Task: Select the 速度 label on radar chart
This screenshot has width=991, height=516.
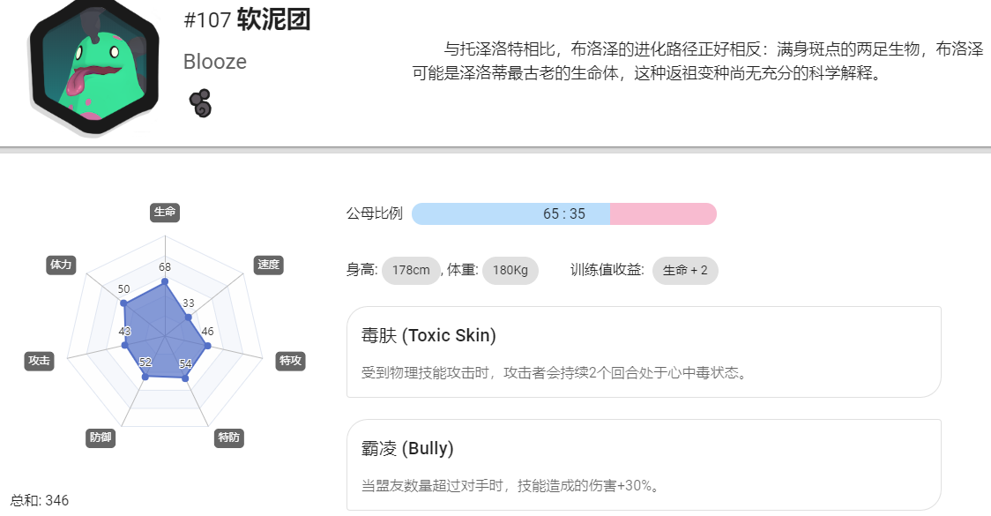Action: (x=268, y=265)
